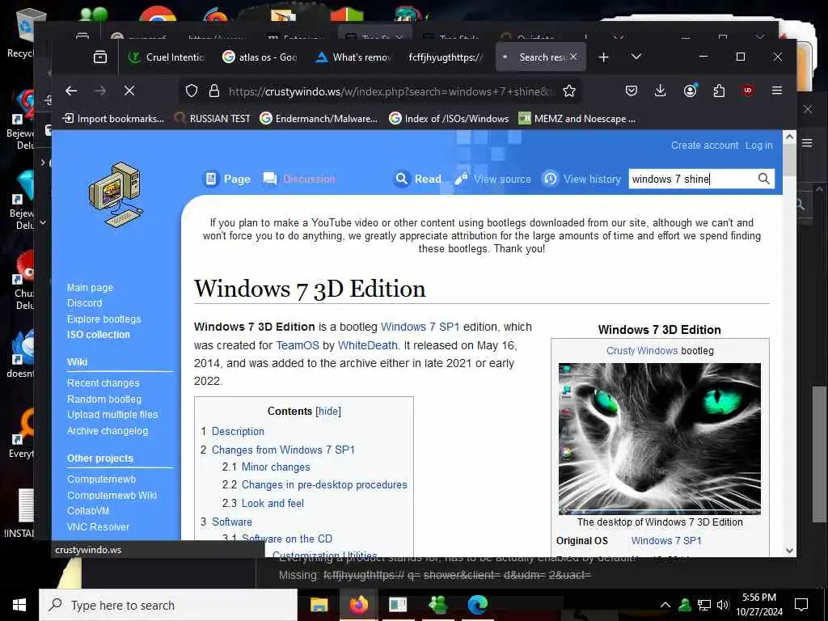Follow the WhiteDeath article link
The width and height of the screenshot is (828, 621).
[x=368, y=345]
